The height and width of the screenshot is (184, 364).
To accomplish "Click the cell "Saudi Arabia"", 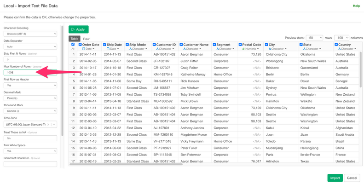I will (x=345, y=135).
